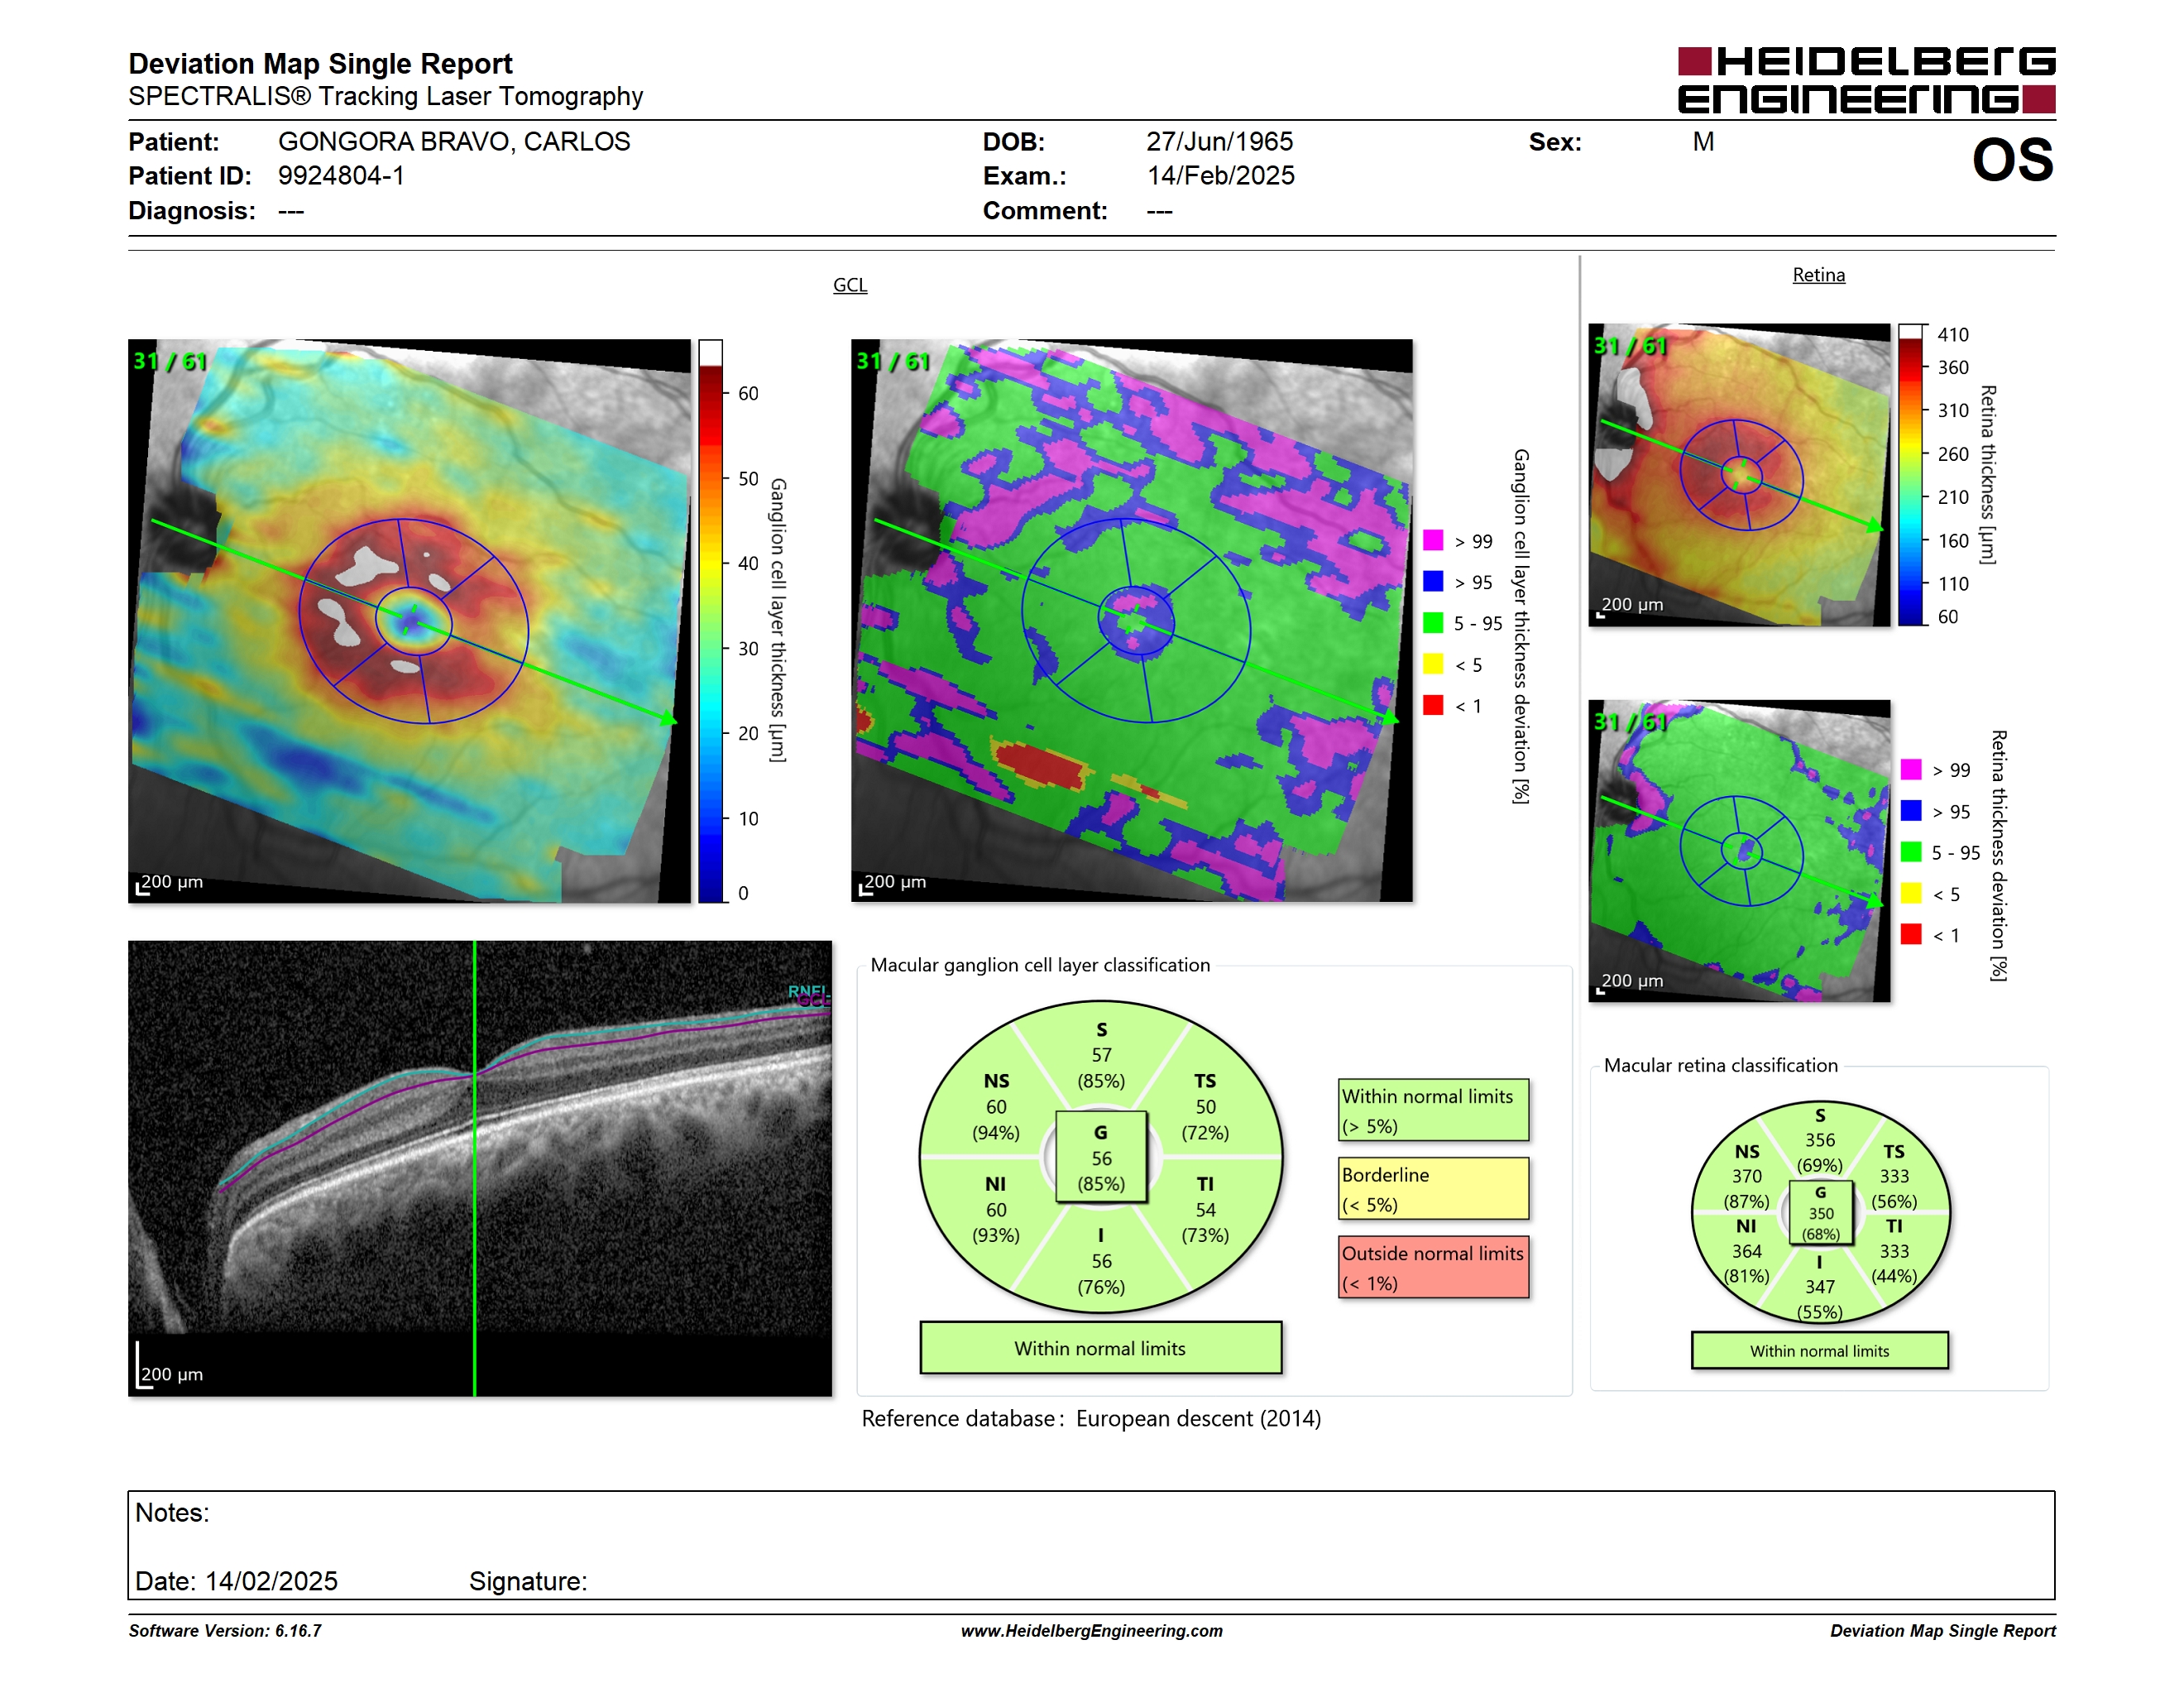
Task: Open the www.HeidelbergEngineering.com link
Action: [1092, 1631]
